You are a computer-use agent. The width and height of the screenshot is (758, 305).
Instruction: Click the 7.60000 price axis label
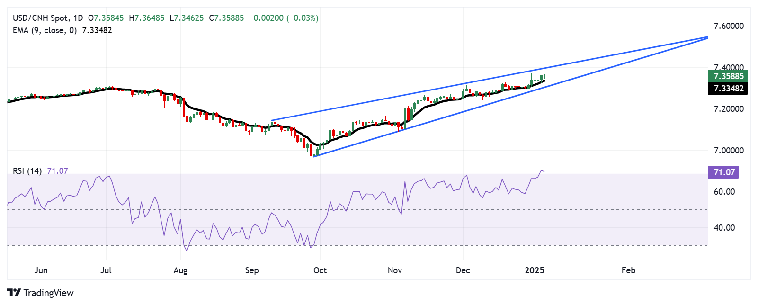[728, 26]
